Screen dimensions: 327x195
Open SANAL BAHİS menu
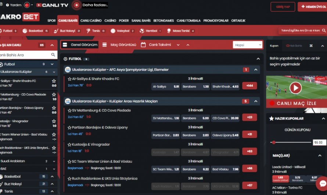tap(141, 21)
